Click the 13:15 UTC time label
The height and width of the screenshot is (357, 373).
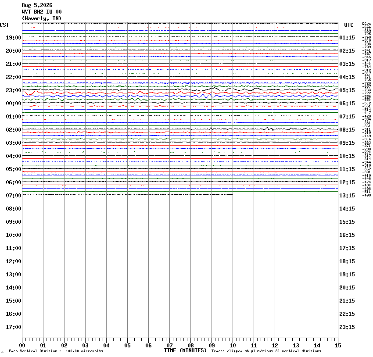347,196
